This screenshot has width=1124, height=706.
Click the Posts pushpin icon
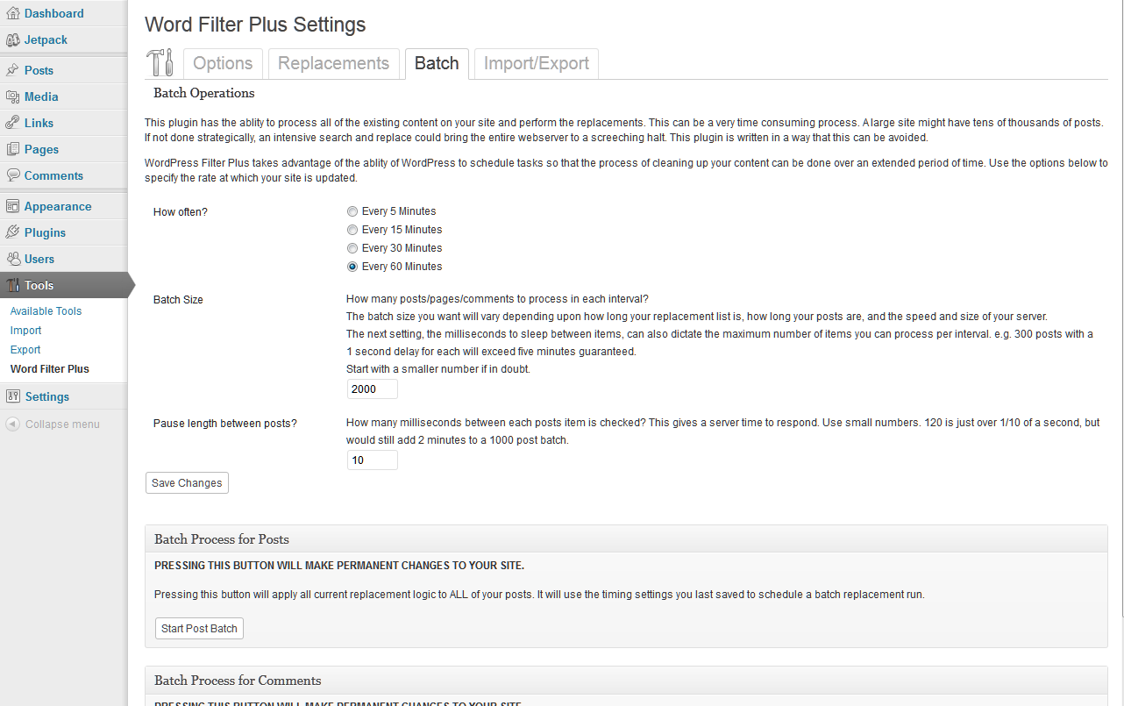(x=12, y=70)
